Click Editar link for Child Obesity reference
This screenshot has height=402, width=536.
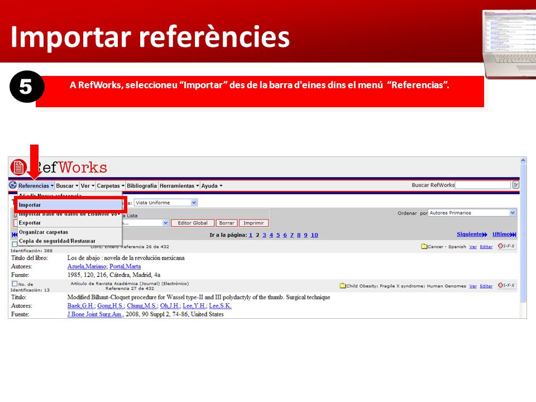pos(486,286)
